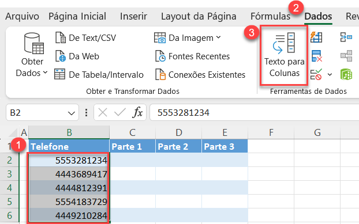Click the De Text/CSV label

click(92, 38)
